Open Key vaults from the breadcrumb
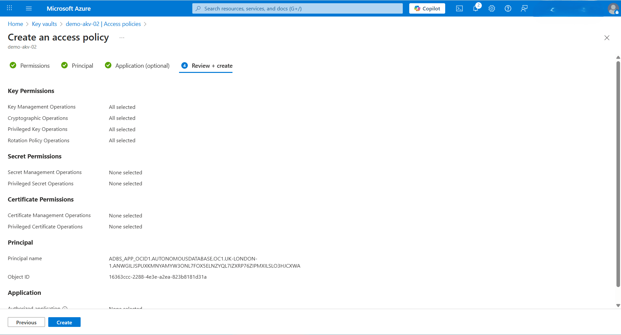This screenshot has width=621, height=335. [x=44, y=24]
